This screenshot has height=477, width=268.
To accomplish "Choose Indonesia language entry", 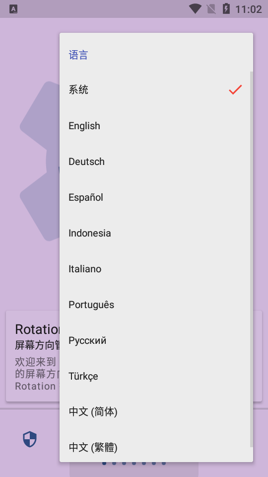I will (156, 233).
